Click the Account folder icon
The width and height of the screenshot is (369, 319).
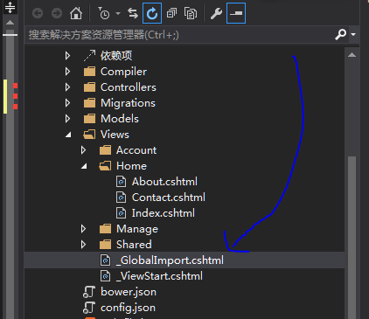(105, 150)
